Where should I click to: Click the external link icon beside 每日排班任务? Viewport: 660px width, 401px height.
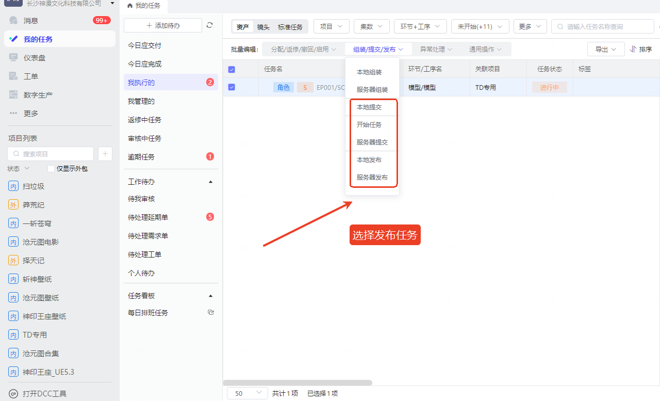click(210, 313)
